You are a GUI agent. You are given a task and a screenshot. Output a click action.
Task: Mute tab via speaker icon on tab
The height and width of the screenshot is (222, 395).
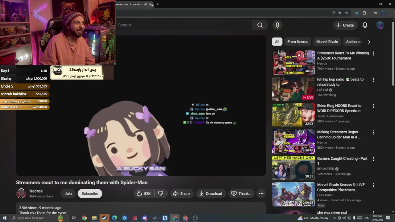tap(145, 4)
